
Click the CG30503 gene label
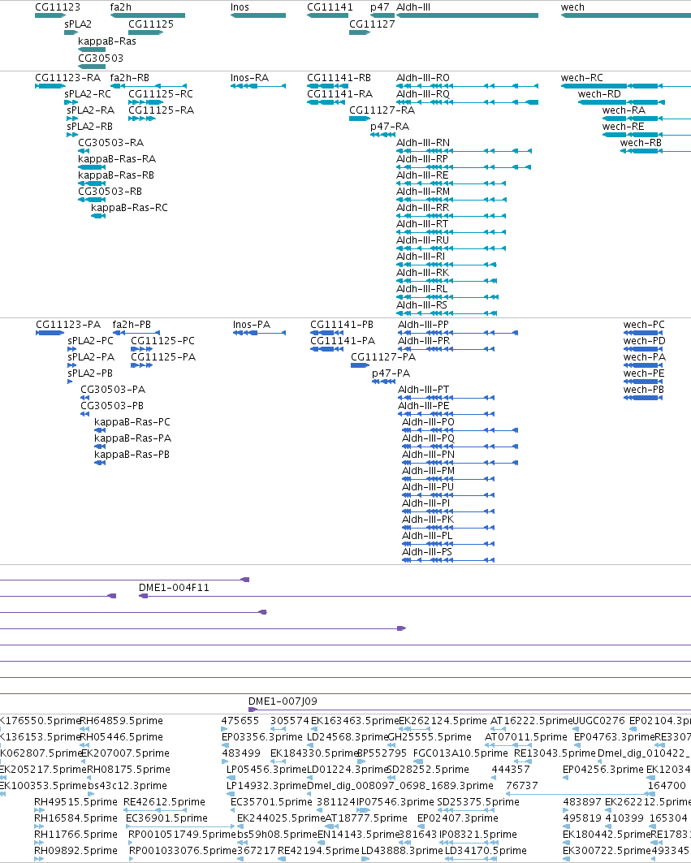pyautogui.click(x=101, y=58)
